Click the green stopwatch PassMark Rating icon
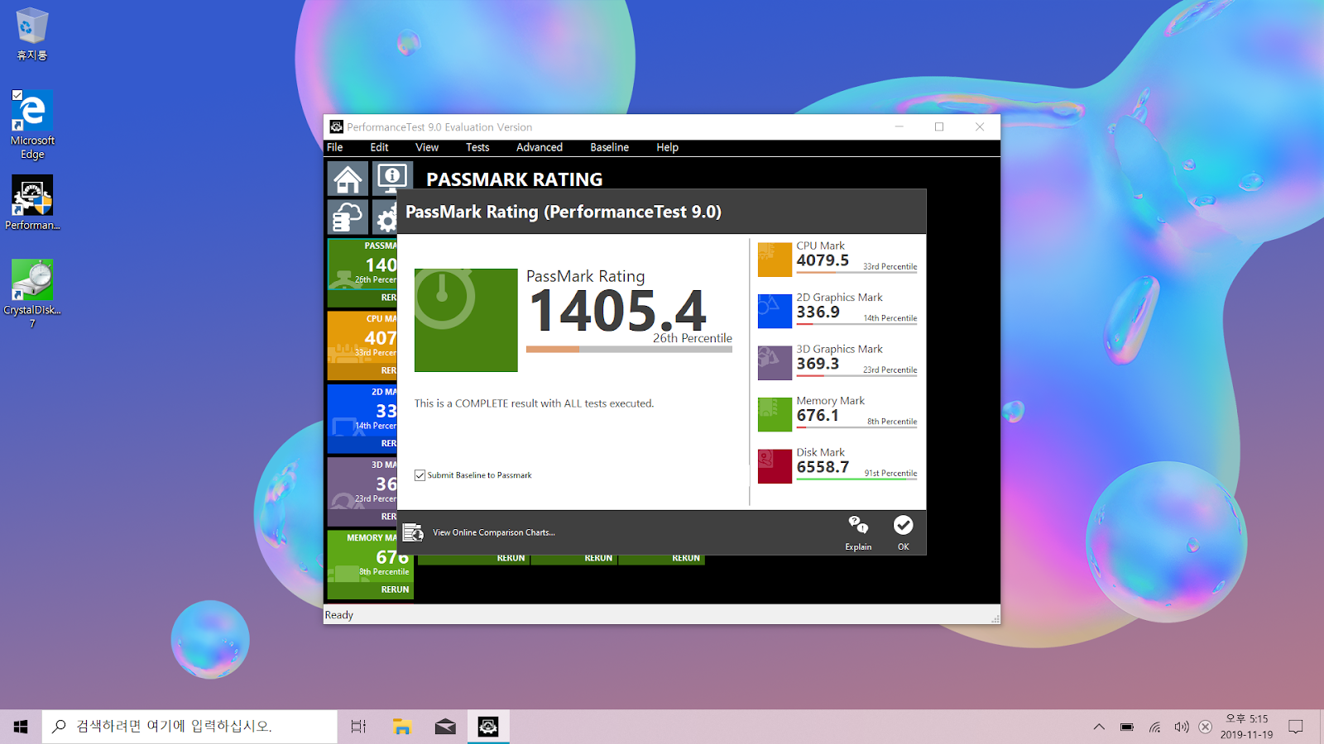Screen dimensions: 1324x744 coord(466,320)
